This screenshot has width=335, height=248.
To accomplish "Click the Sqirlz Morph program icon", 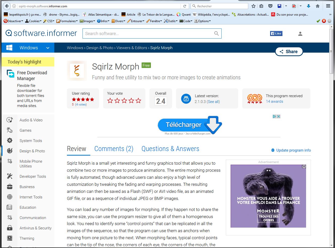I will pyautogui.click(x=77, y=70).
